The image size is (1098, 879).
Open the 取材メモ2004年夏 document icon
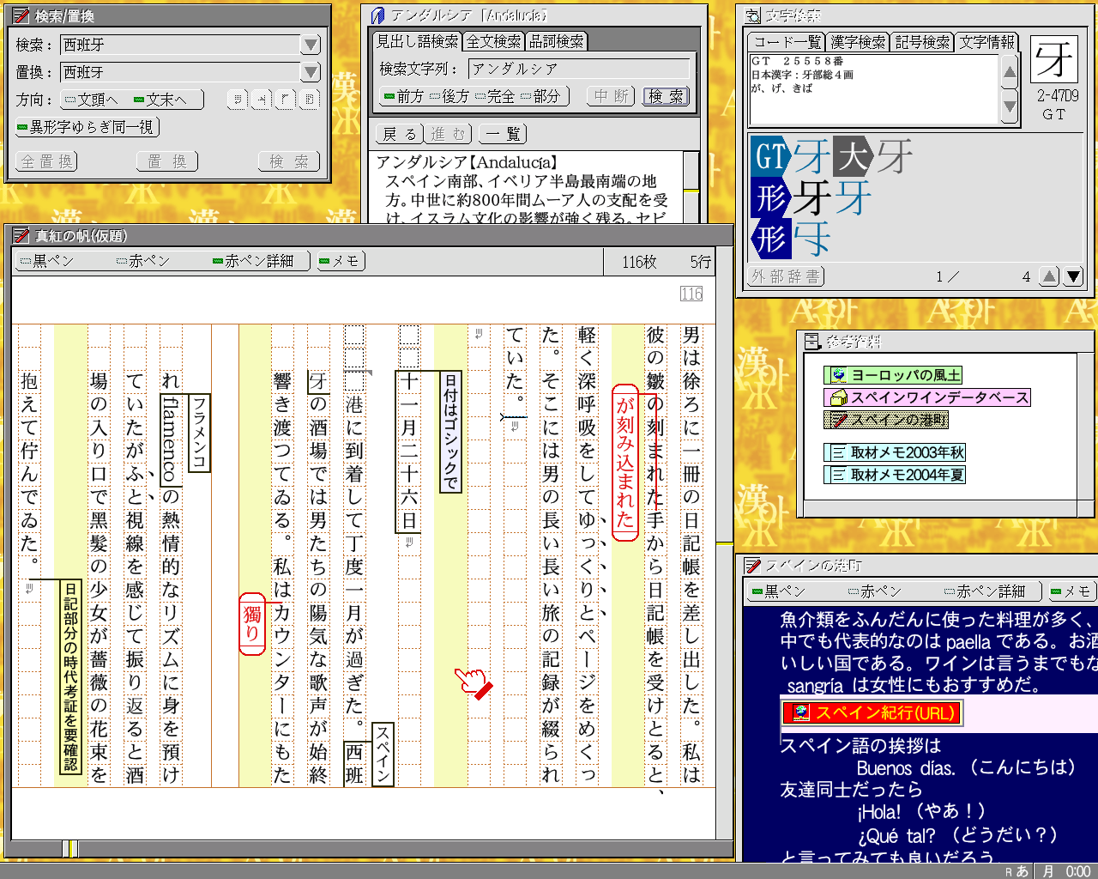tap(838, 475)
